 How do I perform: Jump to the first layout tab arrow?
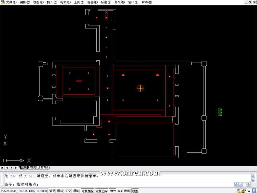click(2, 168)
